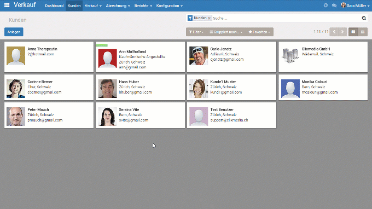Open Ann Mulholland's red avatar

(x=107, y=59)
